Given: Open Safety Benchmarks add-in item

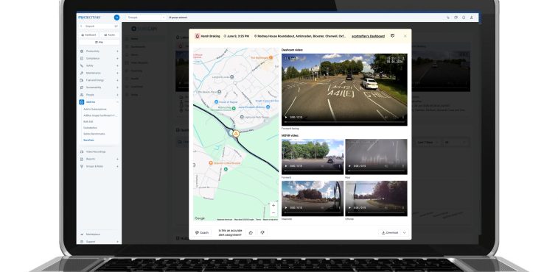Looking at the screenshot, I should tap(94, 134).
